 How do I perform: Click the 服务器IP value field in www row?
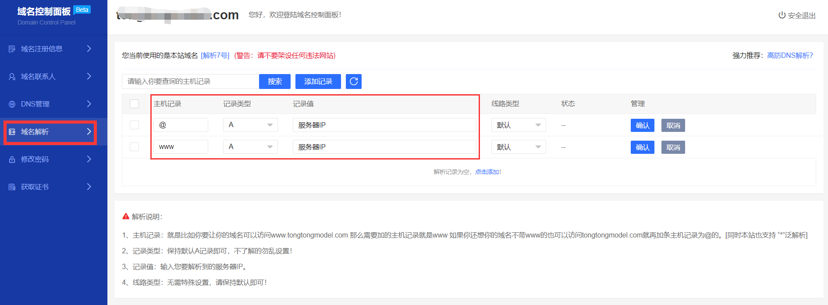point(384,147)
